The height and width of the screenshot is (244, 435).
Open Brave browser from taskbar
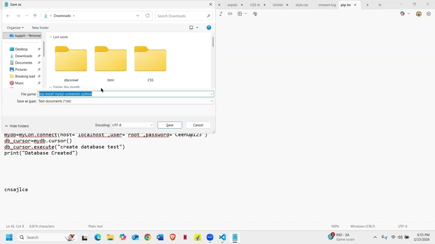(x=173, y=237)
